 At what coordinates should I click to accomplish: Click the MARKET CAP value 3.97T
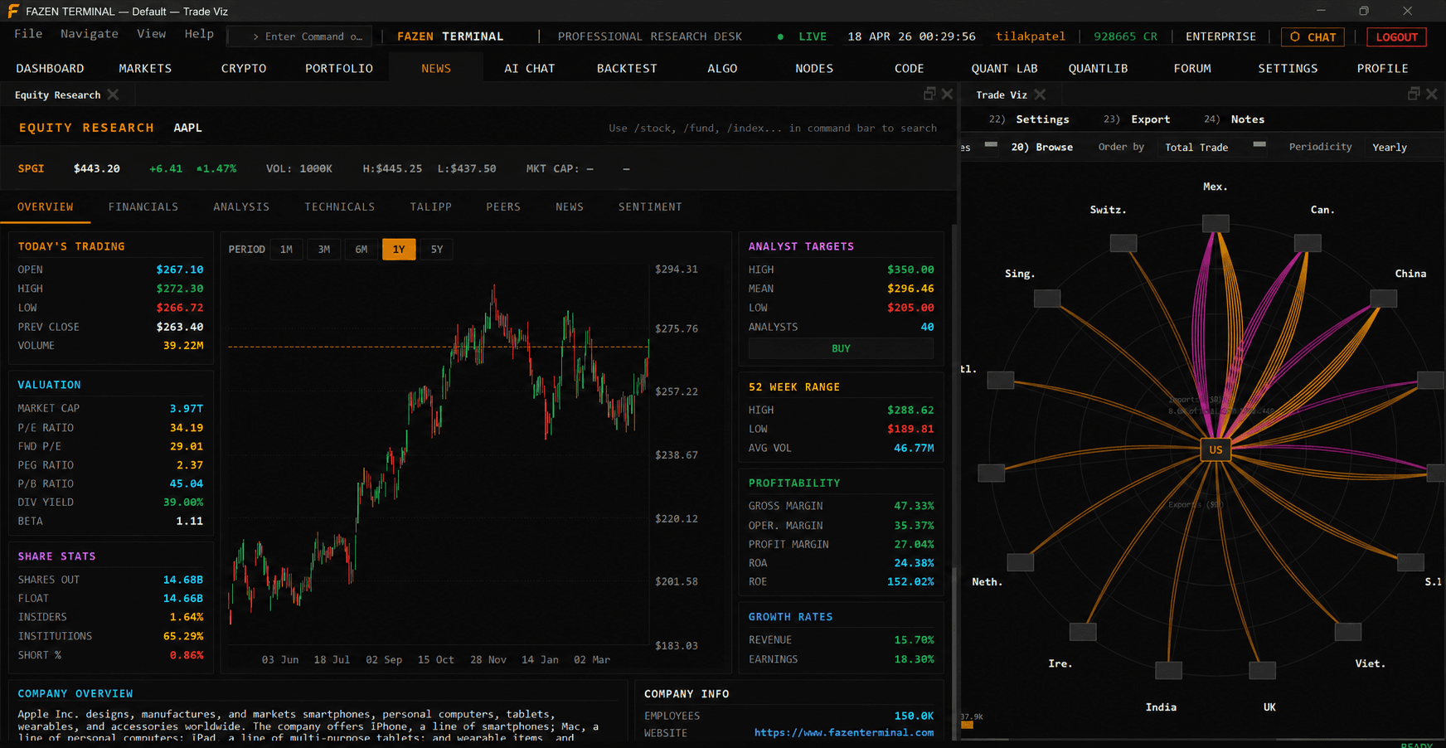(187, 408)
